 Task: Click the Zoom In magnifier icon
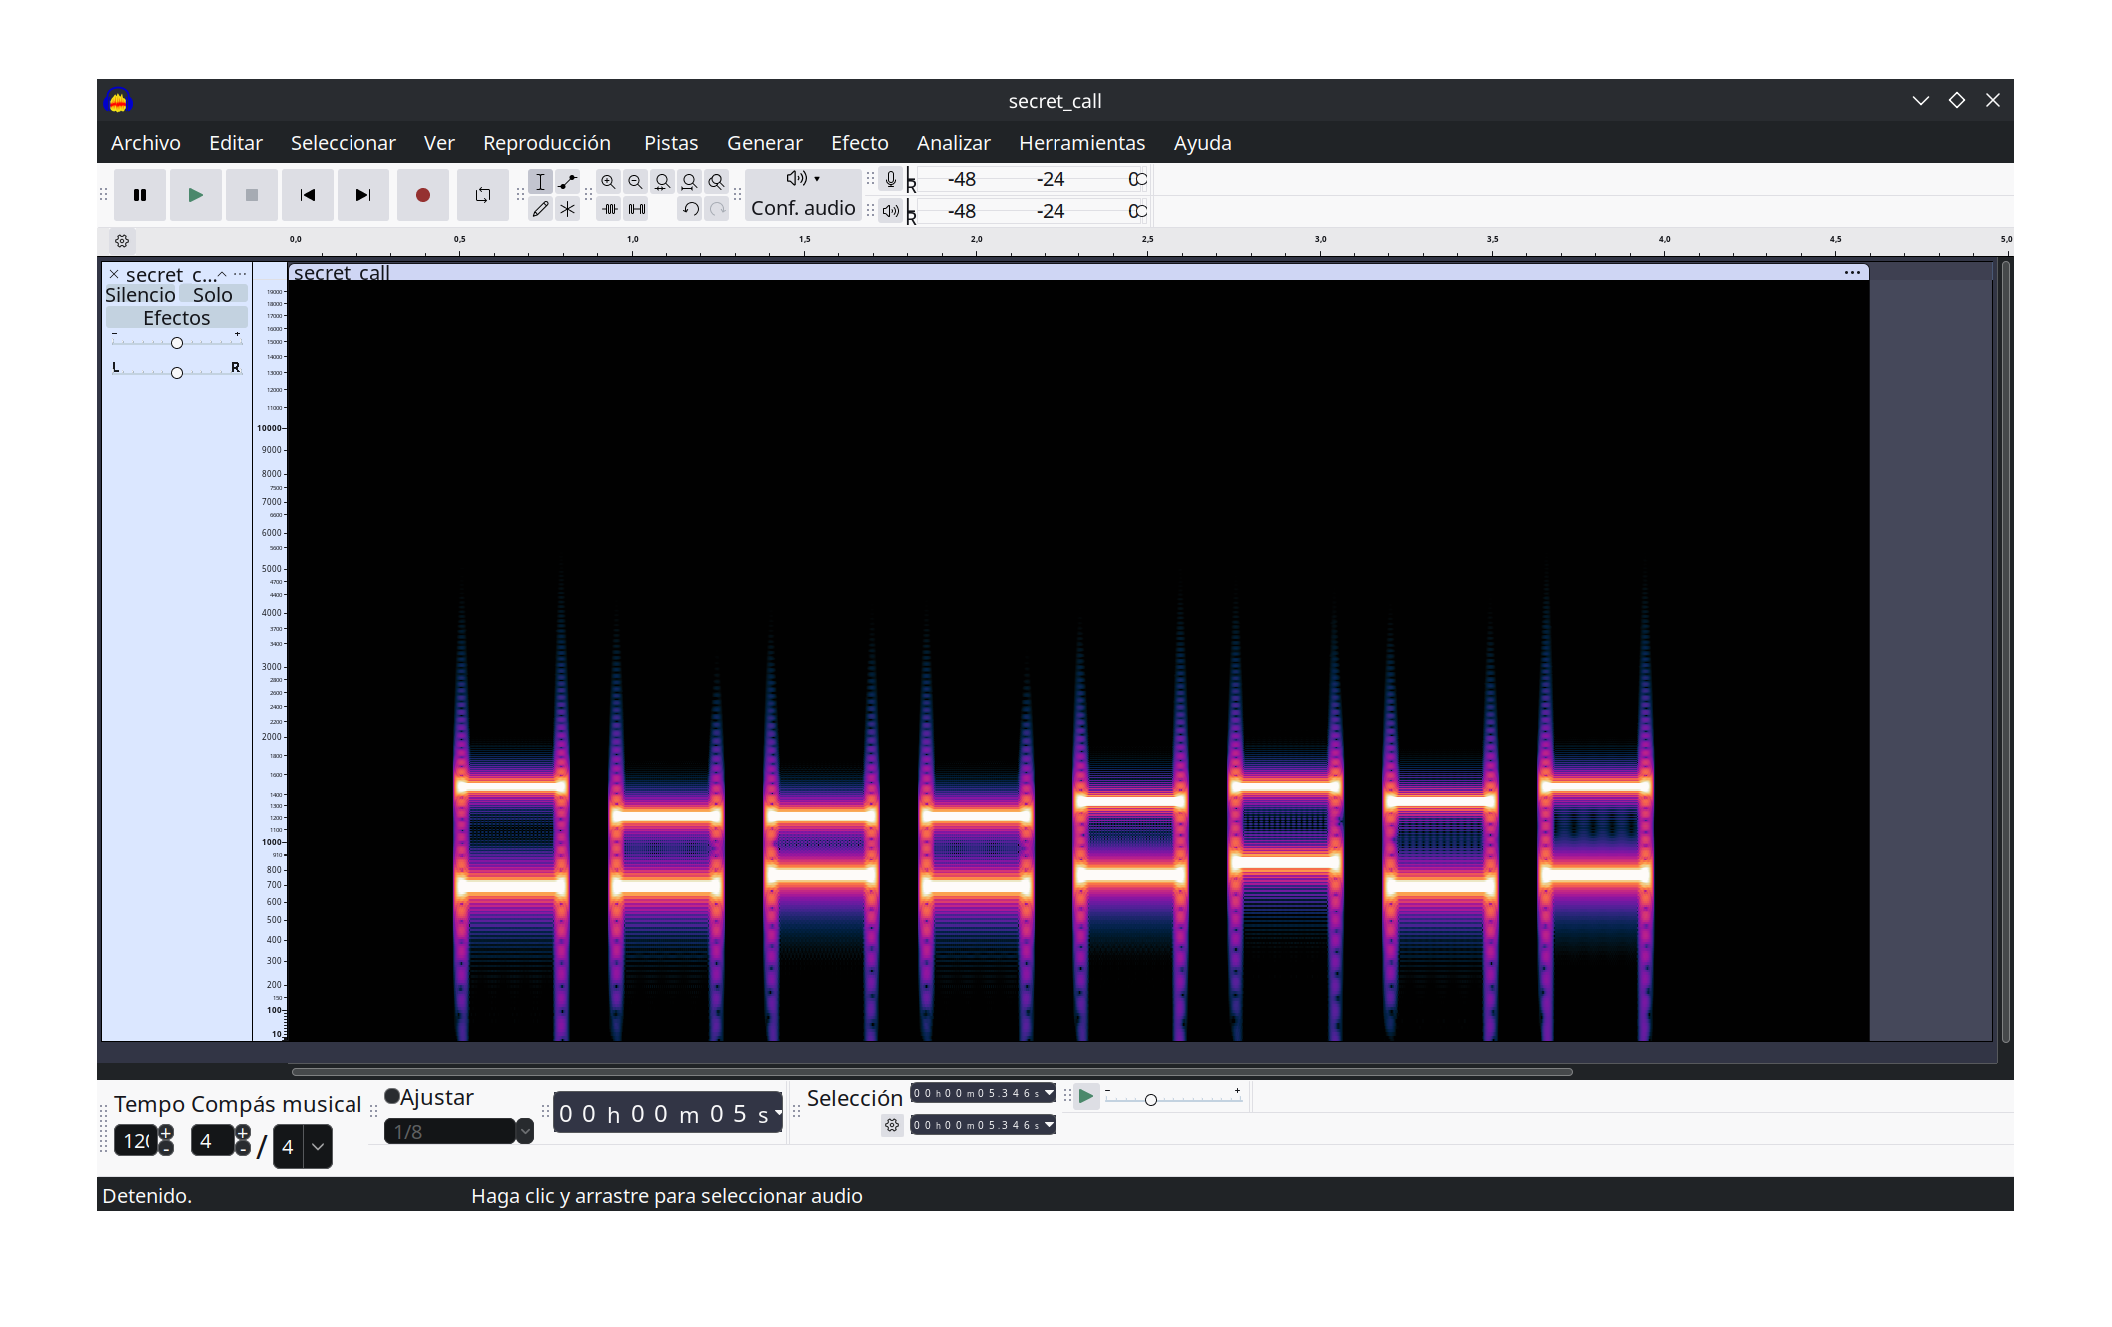click(608, 182)
